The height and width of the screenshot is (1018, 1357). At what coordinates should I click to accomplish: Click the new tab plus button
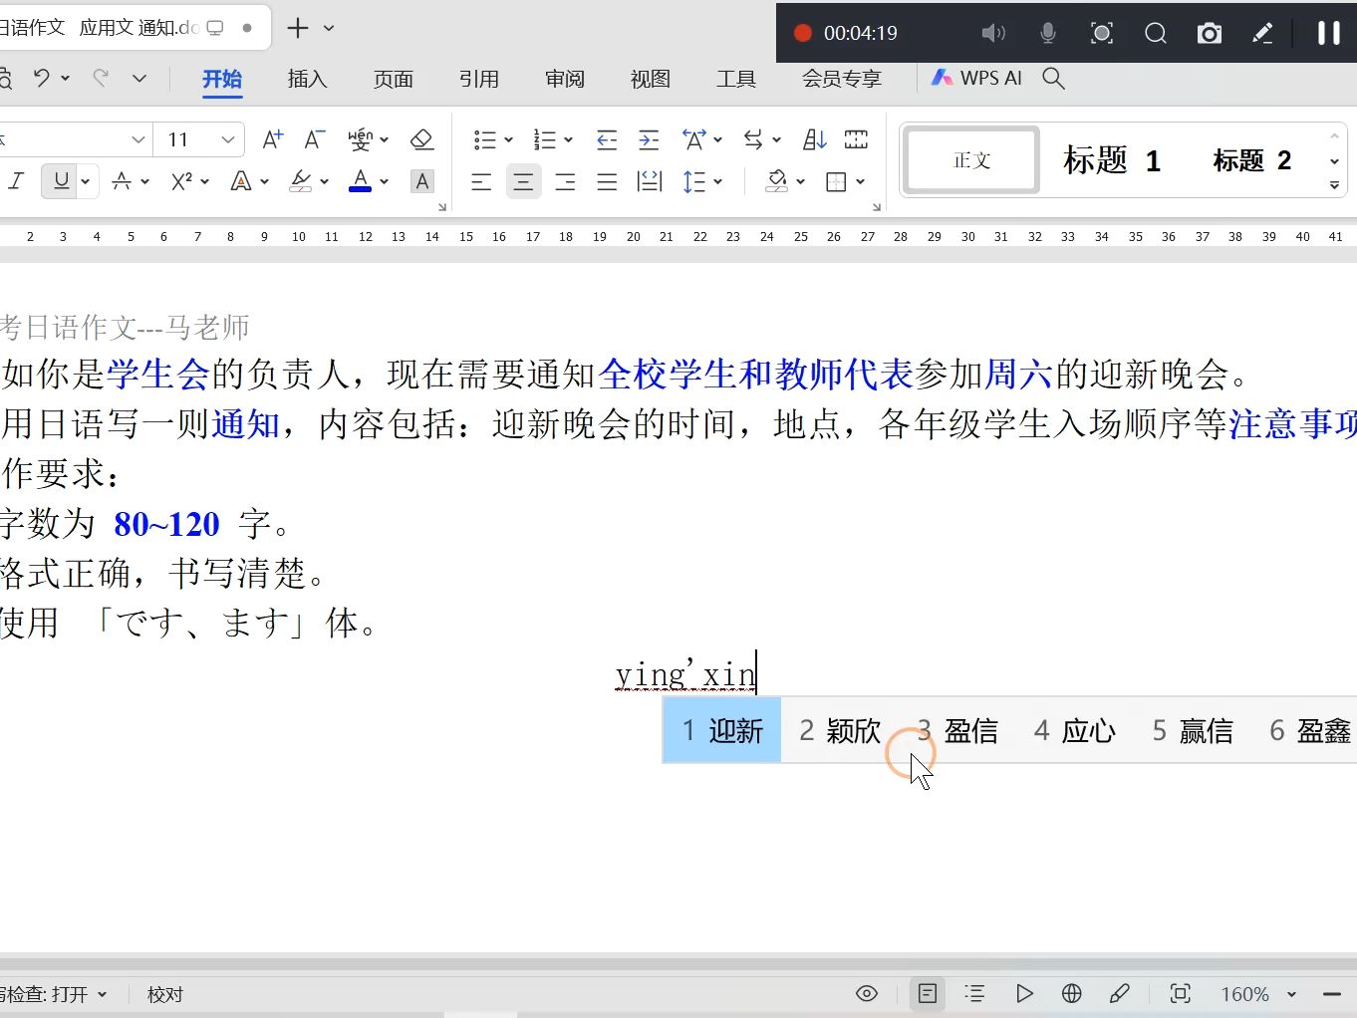tap(297, 28)
